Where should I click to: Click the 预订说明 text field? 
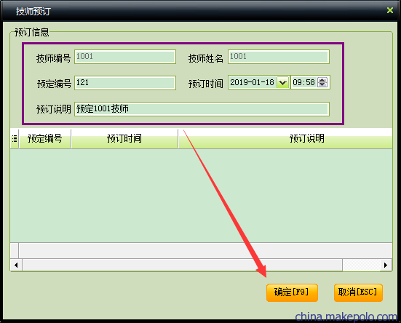tap(202, 109)
